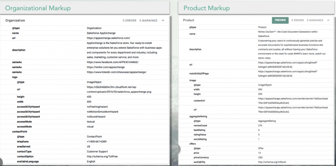Click the 'contentUrl' property label
The width and height of the screenshot is (336, 166).
pyautogui.click(x=199, y=101)
